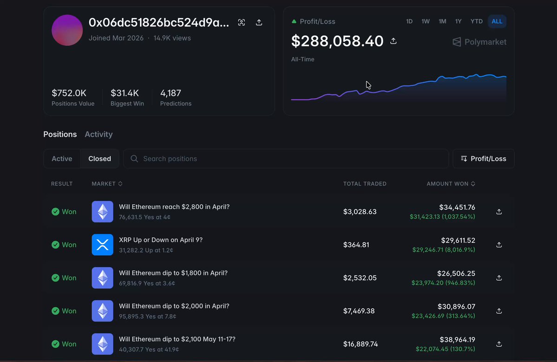This screenshot has height=362, width=557.
Task: Open the Profit/Loss sort dropdown
Action: click(x=484, y=159)
